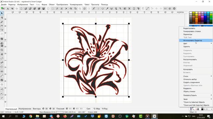
Task: Open Firefox from the Windows taskbar
Action: point(65,116)
